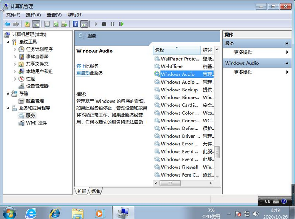295x219 pixels.
Task: Click the volume speaker tray icon
Action: point(256,213)
